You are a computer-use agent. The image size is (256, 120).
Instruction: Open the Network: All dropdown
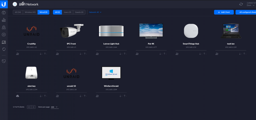pos(95,12)
